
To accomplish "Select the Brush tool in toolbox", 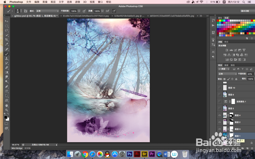I will click(x=7, y=54).
